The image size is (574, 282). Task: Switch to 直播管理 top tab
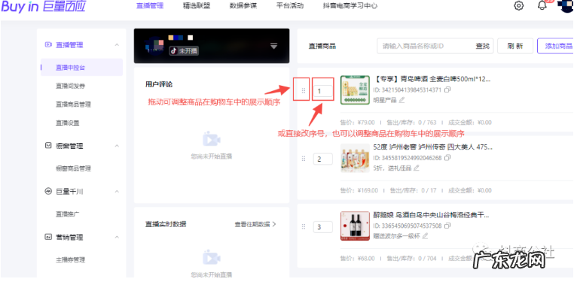click(x=150, y=6)
